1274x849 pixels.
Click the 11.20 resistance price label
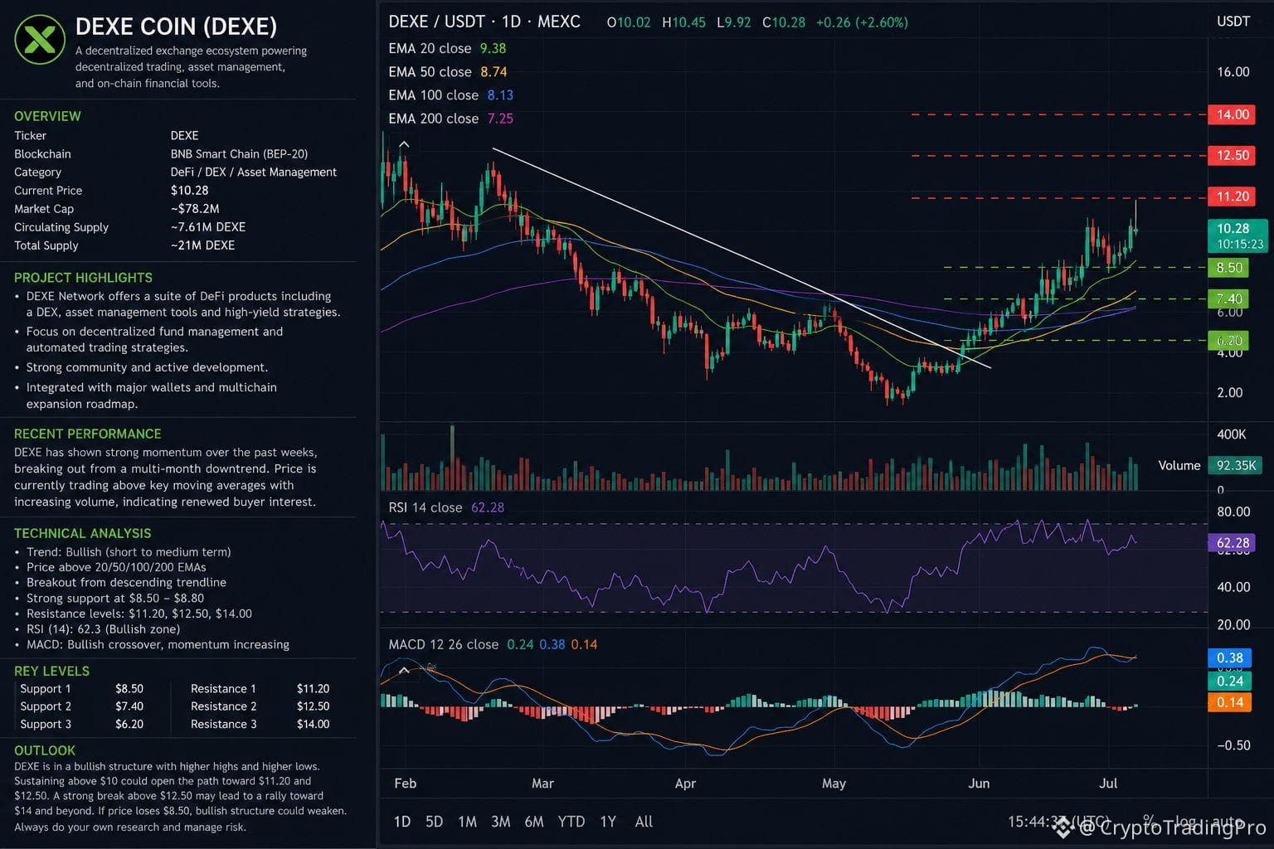(1232, 196)
